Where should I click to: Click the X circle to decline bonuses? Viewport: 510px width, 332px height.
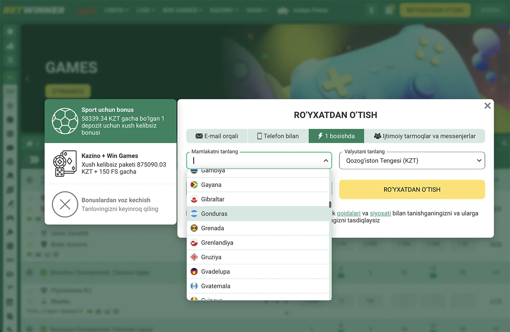pos(65,204)
